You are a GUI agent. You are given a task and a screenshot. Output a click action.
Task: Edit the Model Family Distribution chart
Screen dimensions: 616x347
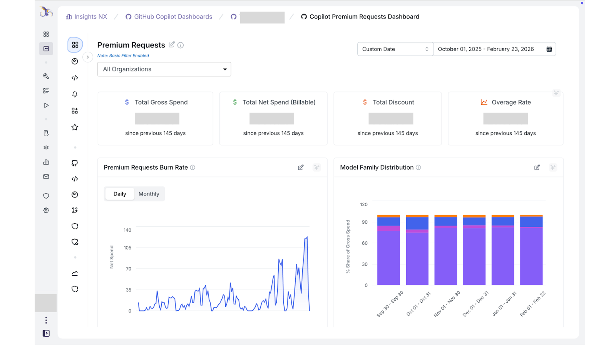tap(537, 167)
